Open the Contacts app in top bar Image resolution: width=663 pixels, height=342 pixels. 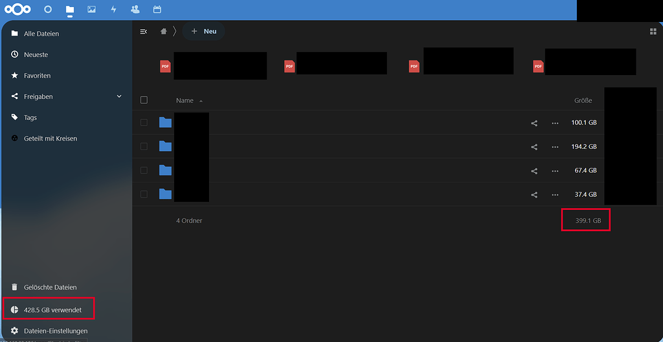tap(135, 10)
